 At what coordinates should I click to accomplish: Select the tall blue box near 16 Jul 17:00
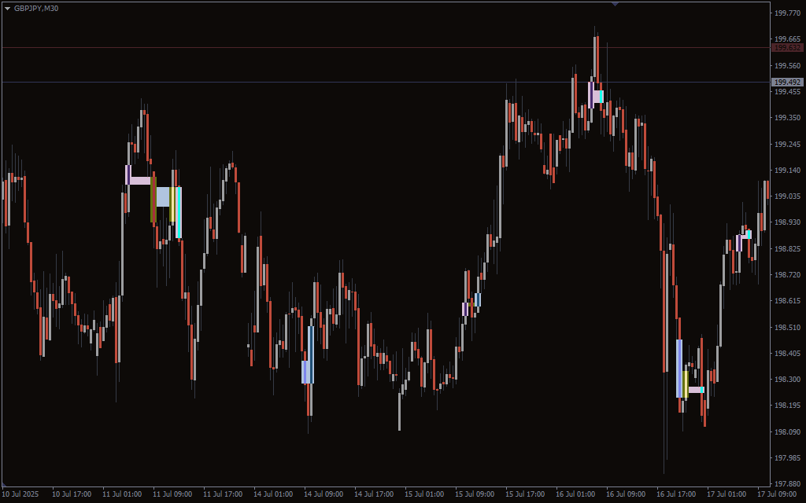point(679,368)
